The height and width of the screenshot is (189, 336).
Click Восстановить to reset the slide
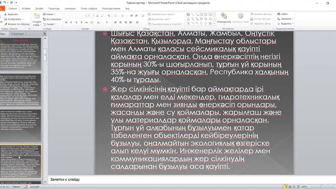pos(52,19)
